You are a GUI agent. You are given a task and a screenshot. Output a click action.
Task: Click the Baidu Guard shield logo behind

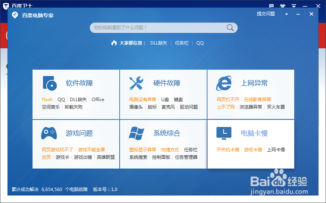6,6
